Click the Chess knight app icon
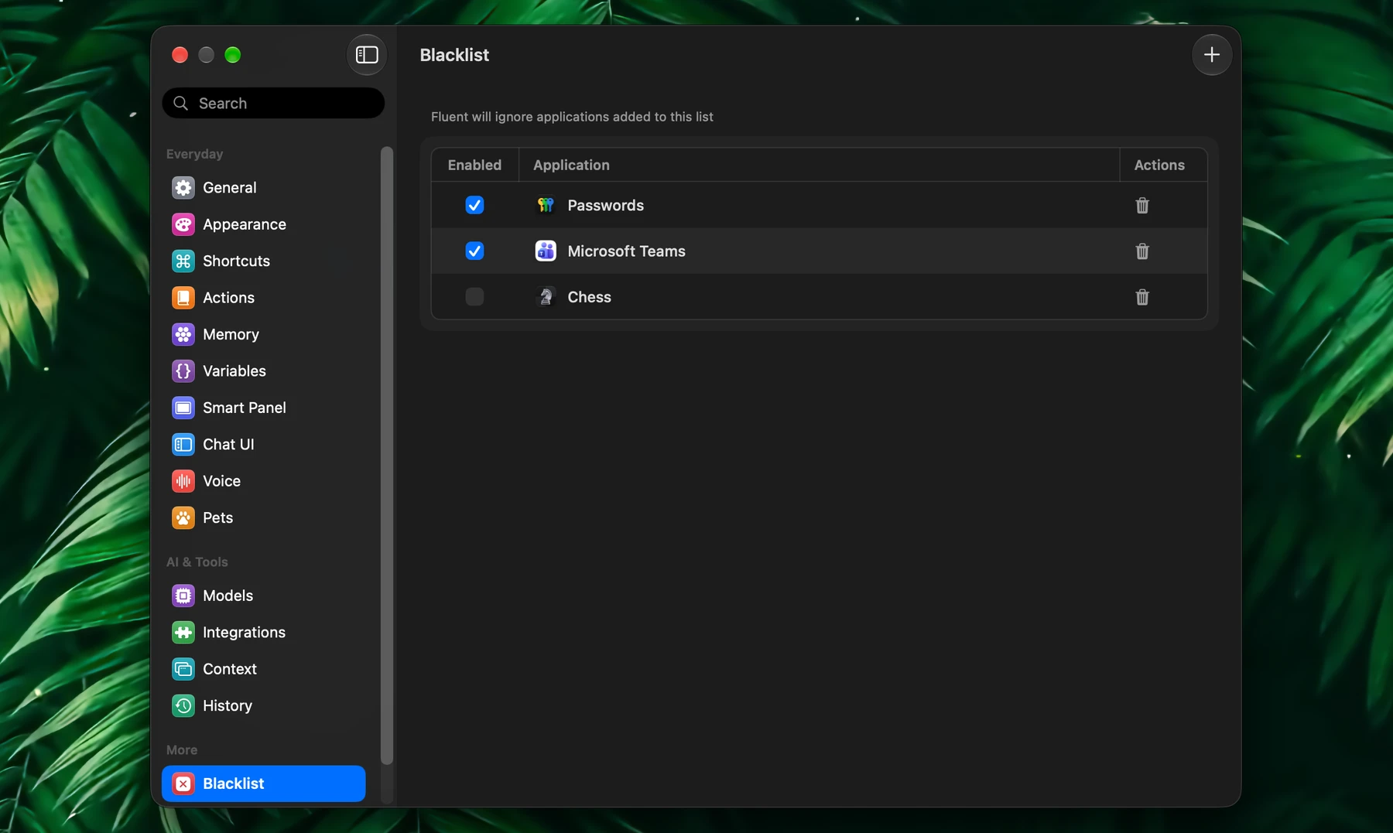The height and width of the screenshot is (833, 1393). tap(546, 297)
